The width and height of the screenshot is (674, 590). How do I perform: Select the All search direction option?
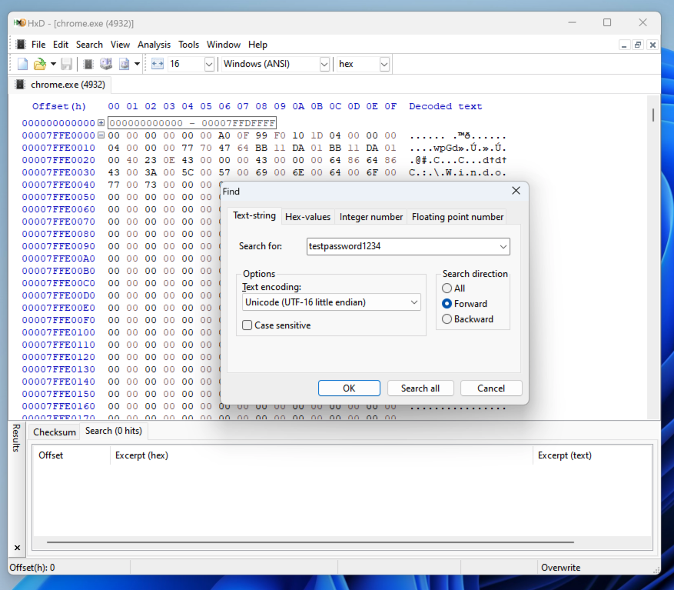pyautogui.click(x=447, y=288)
